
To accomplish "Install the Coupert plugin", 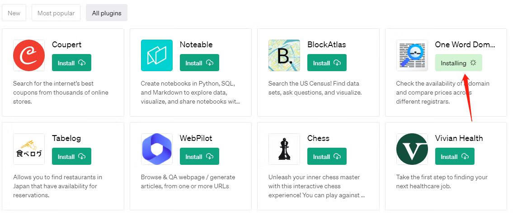I will [x=71, y=63].
